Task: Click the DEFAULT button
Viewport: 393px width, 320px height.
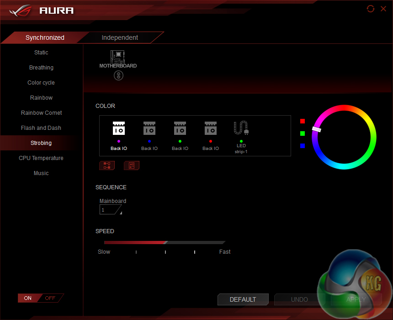Action: pyautogui.click(x=243, y=299)
